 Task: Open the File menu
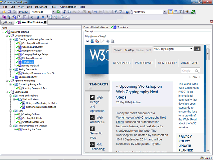point(5,7)
